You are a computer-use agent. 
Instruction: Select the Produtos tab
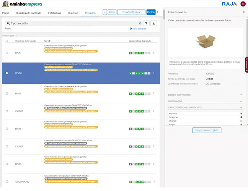(x=90, y=13)
